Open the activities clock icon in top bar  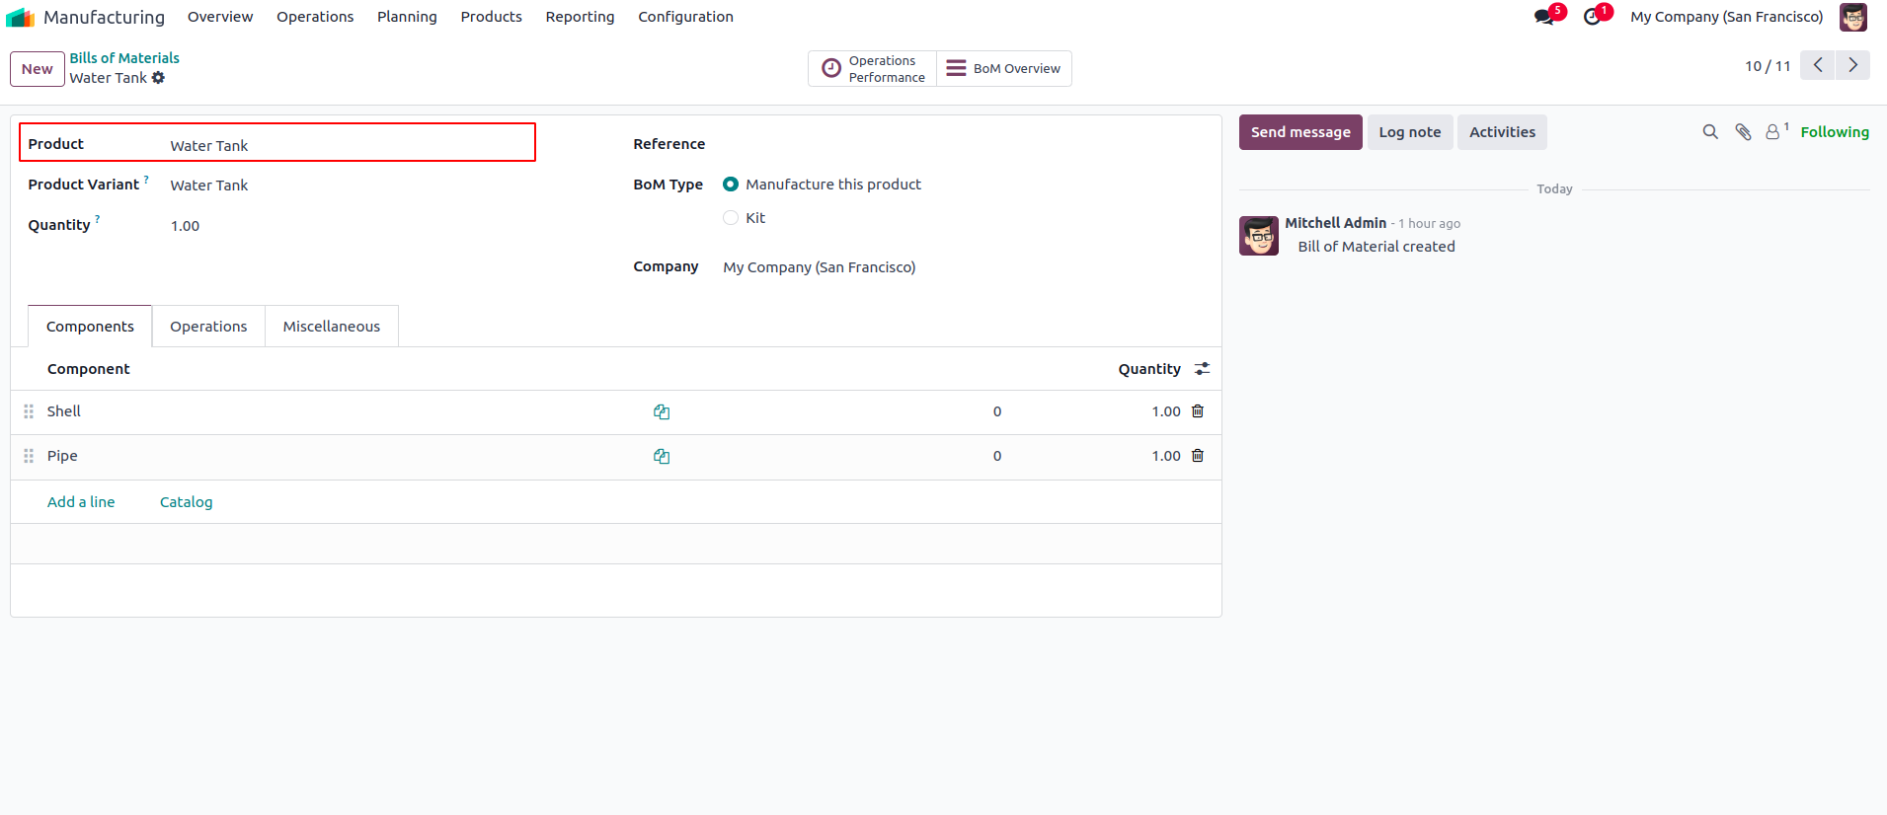(x=1592, y=17)
